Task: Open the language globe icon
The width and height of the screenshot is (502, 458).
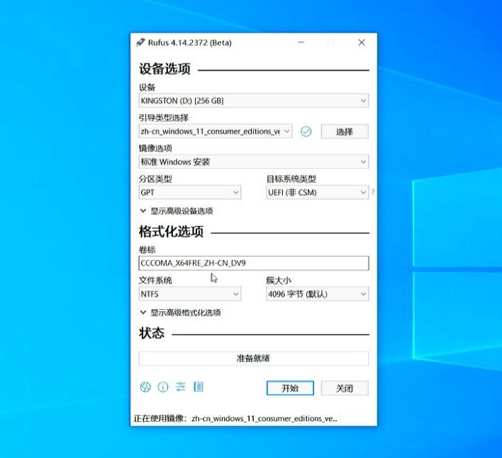Action: pos(145,387)
